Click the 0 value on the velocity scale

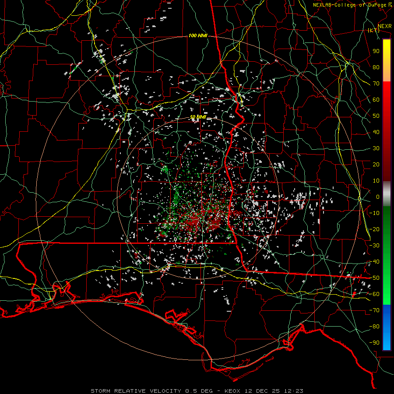coord(378,197)
